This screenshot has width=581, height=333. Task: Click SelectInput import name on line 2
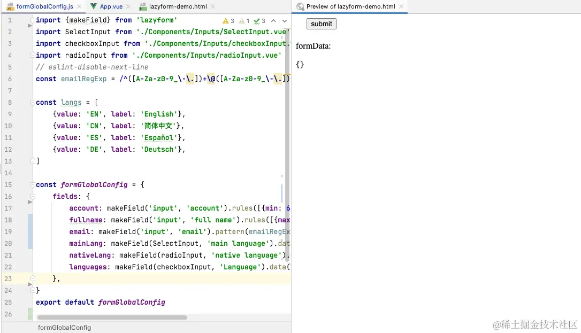point(88,32)
